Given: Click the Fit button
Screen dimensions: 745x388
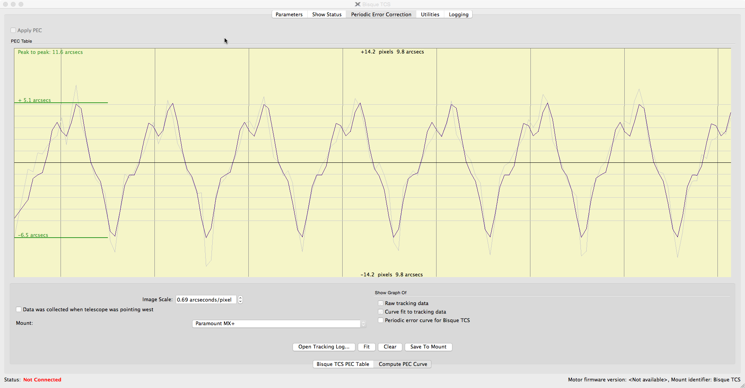Looking at the screenshot, I should click(366, 347).
